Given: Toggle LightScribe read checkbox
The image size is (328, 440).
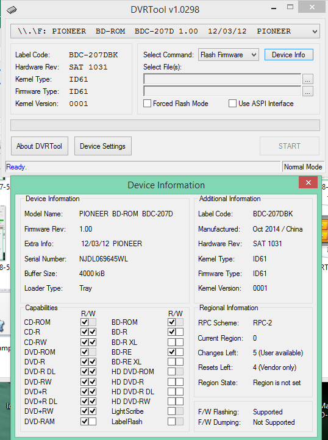Looking at the screenshot, I should (171, 411).
